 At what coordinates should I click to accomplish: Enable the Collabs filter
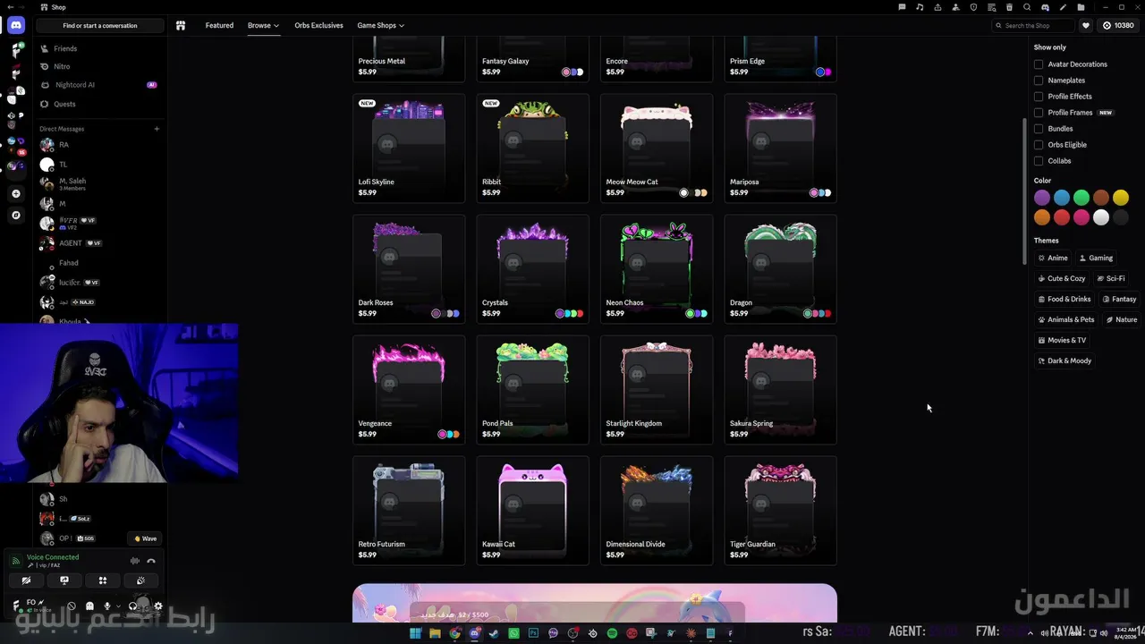(x=1039, y=161)
